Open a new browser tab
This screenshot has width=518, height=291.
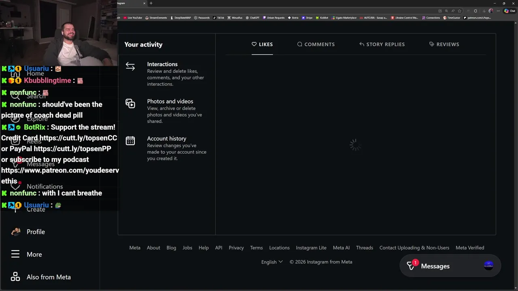(151, 3)
